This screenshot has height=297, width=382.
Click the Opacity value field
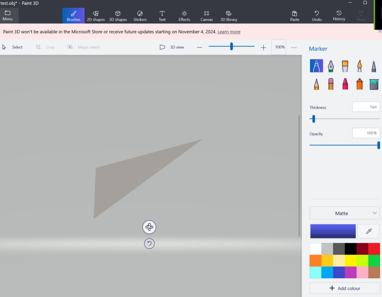[x=366, y=133]
